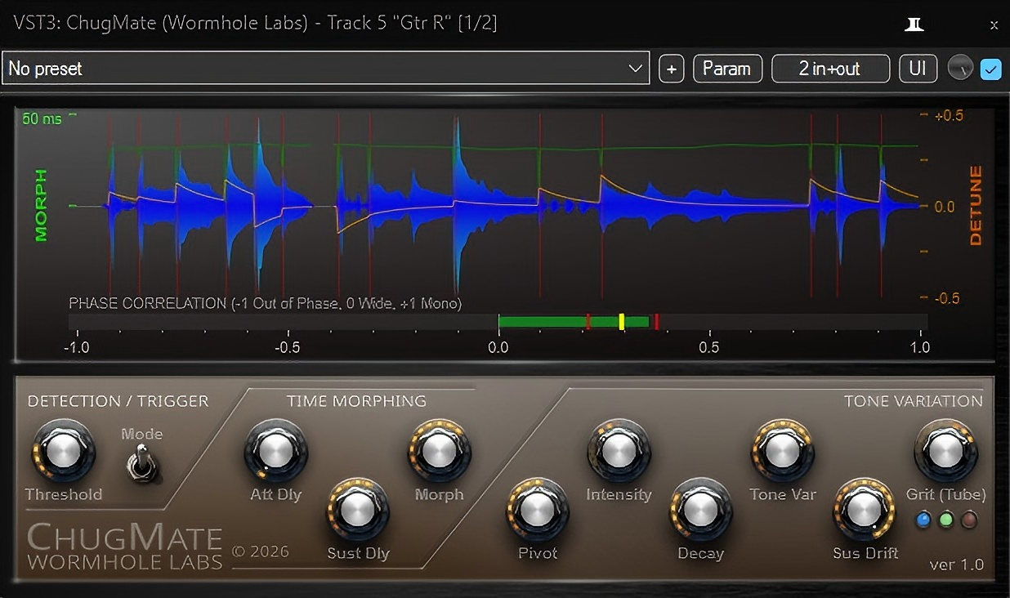Image resolution: width=1010 pixels, height=598 pixels.
Task: Click the Sust Dly knob
Action: (x=358, y=510)
